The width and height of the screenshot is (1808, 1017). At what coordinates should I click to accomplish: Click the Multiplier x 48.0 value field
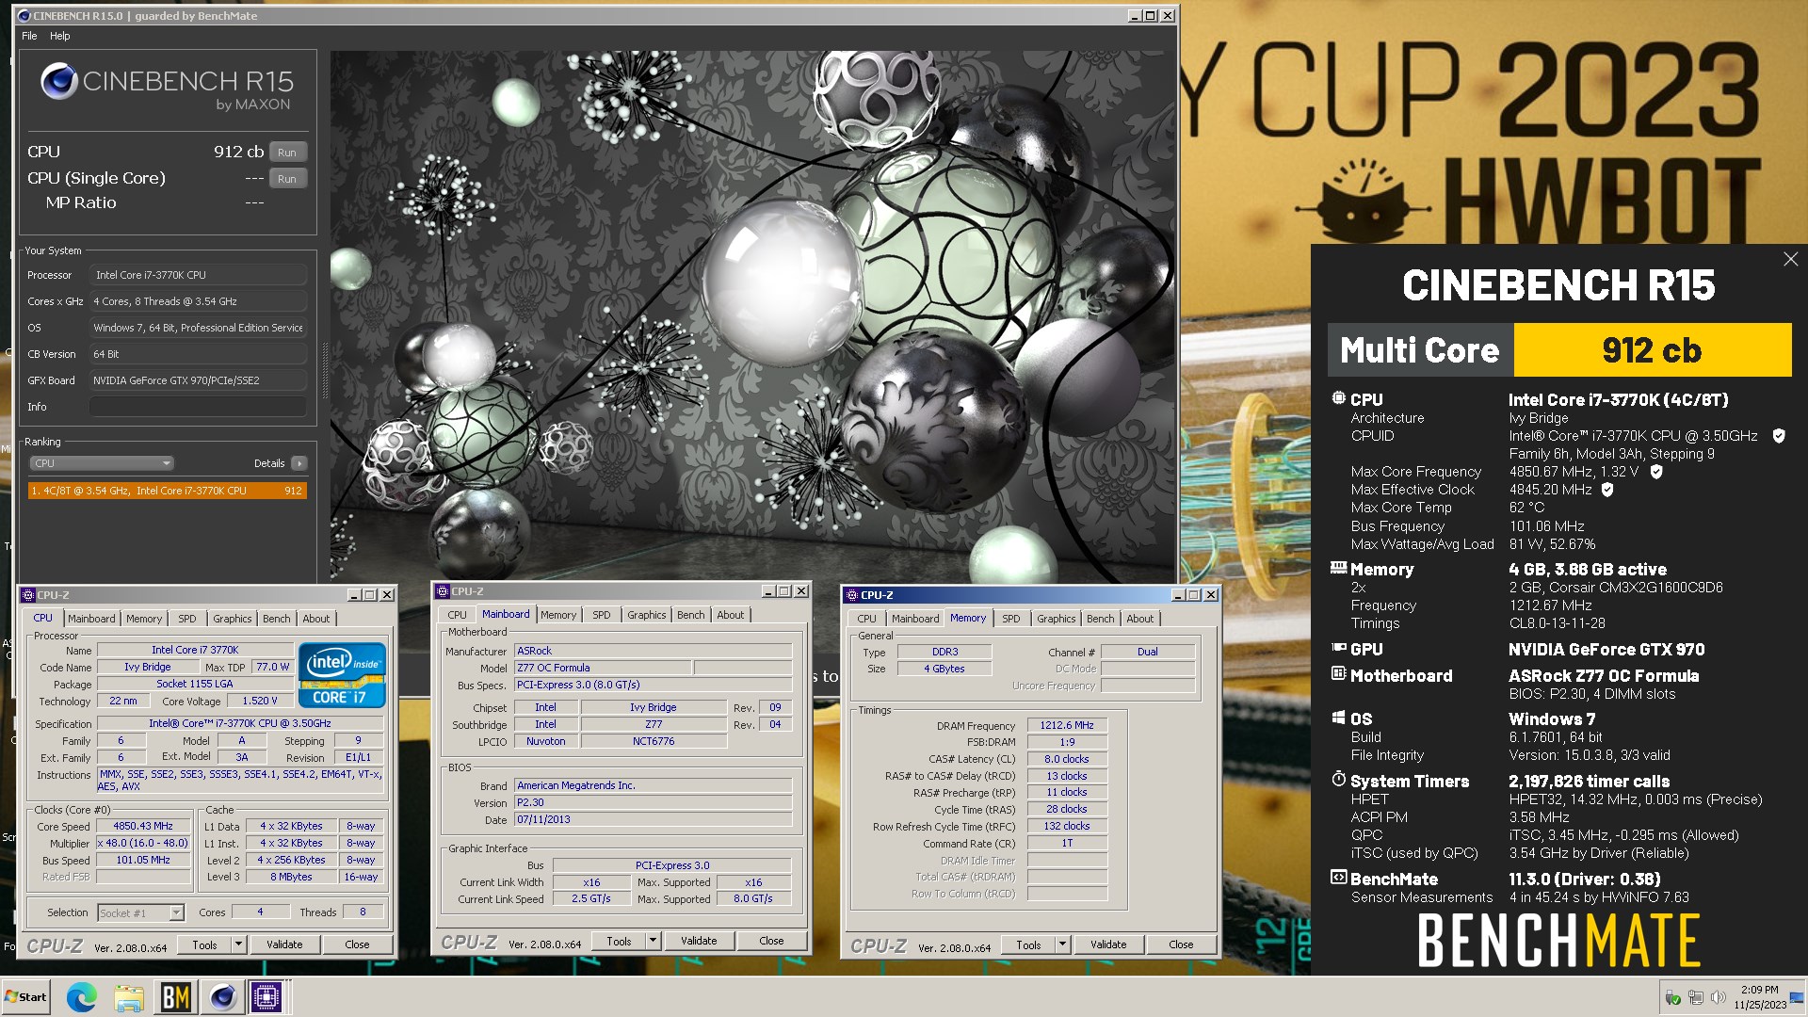click(143, 843)
